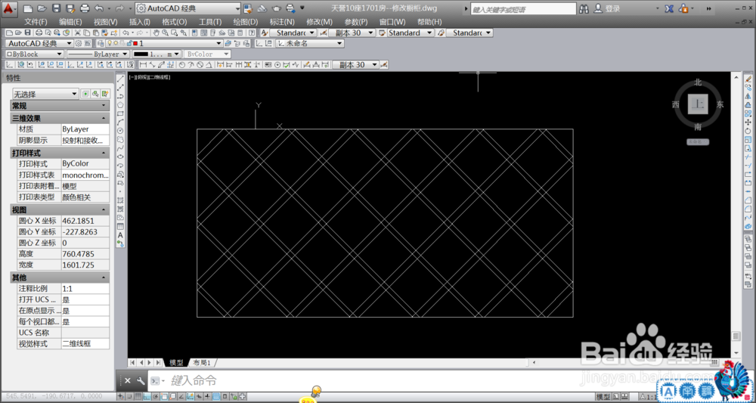This screenshot has height=403, width=756.
Task: Toggle Snap mode in status bar
Action: (x=129, y=397)
